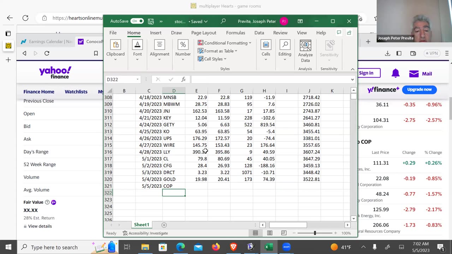The image size is (452, 254).
Task: Add a new sheet with plus button
Action: click(x=164, y=225)
